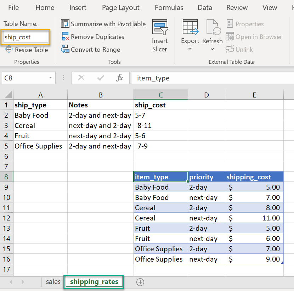Open the sales sheet tab
Viewport: 294px width, 291px height.
pyautogui.click(x=53, y=281)
